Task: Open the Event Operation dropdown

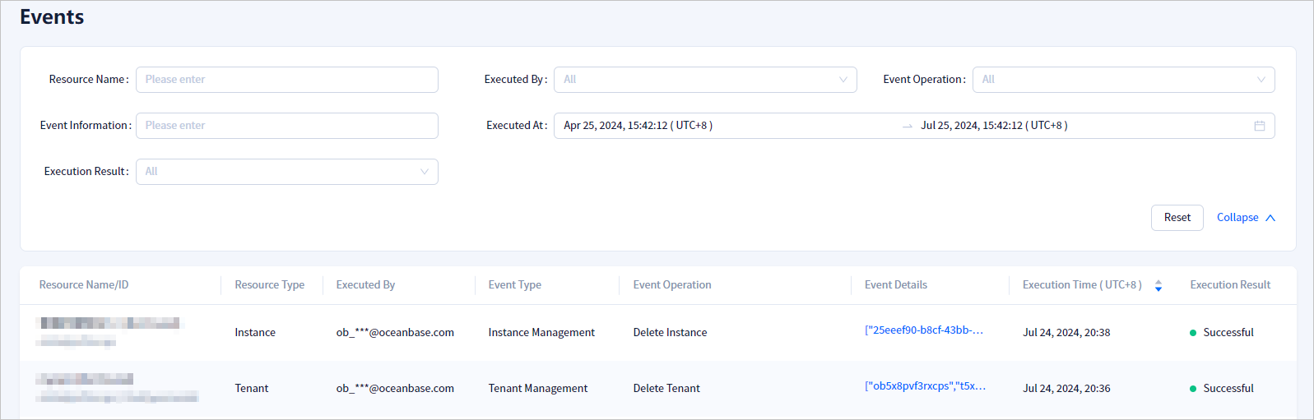Action: coord(1123,80)
